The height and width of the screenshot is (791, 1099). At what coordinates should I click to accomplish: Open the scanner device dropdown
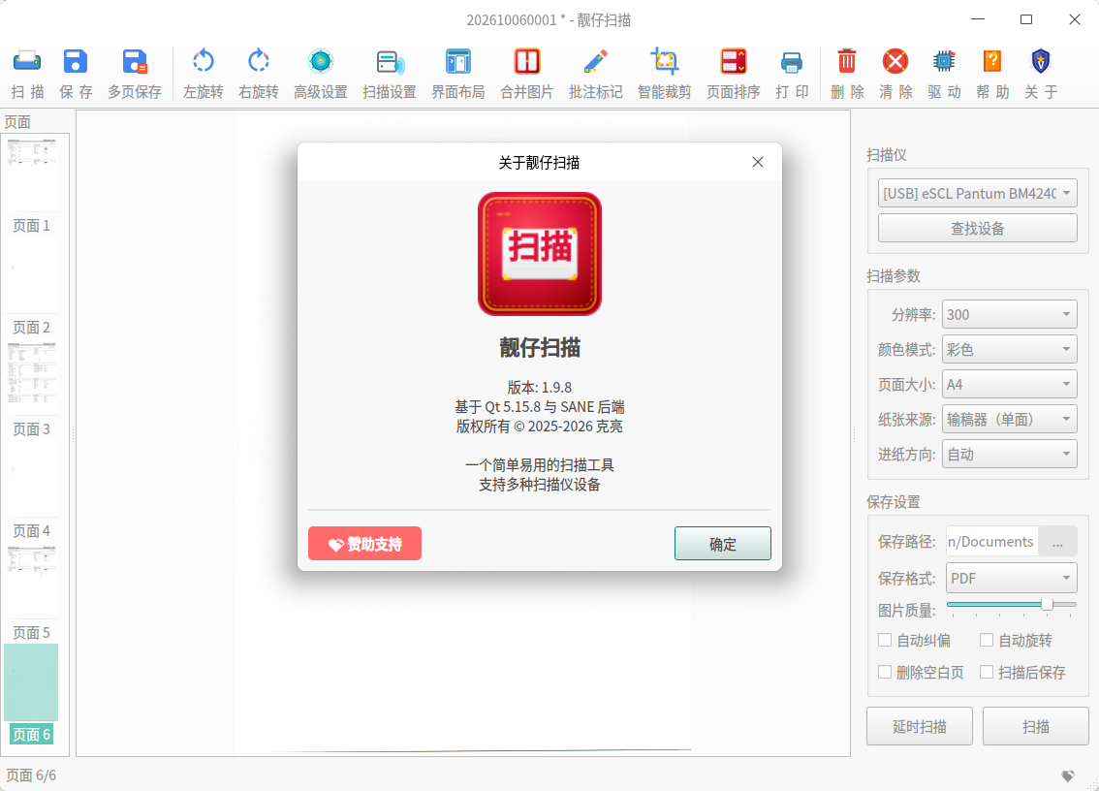click(x=978, y=194)
